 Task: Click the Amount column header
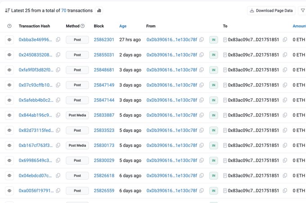click(x=299, y=26)
